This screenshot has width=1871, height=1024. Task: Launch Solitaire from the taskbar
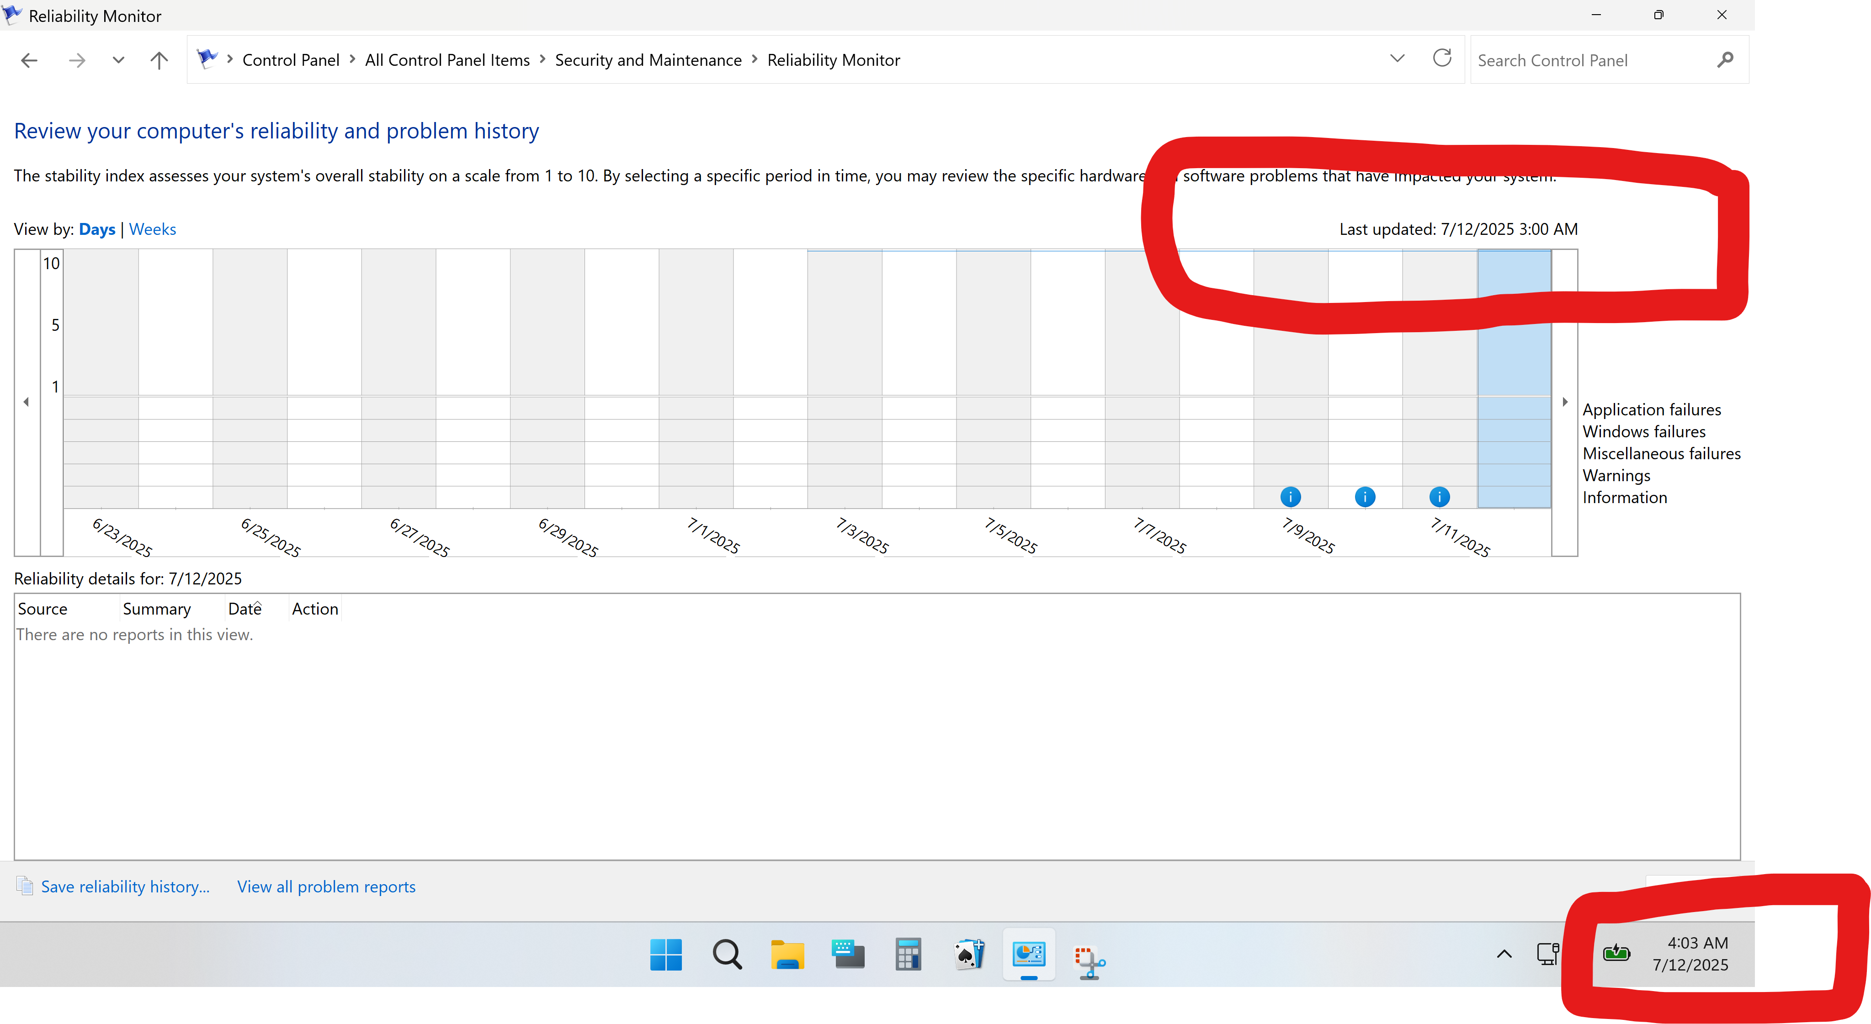968,954
